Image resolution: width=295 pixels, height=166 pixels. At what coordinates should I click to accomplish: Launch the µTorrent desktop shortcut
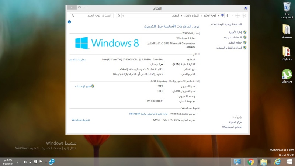click(x=287, y=76)
